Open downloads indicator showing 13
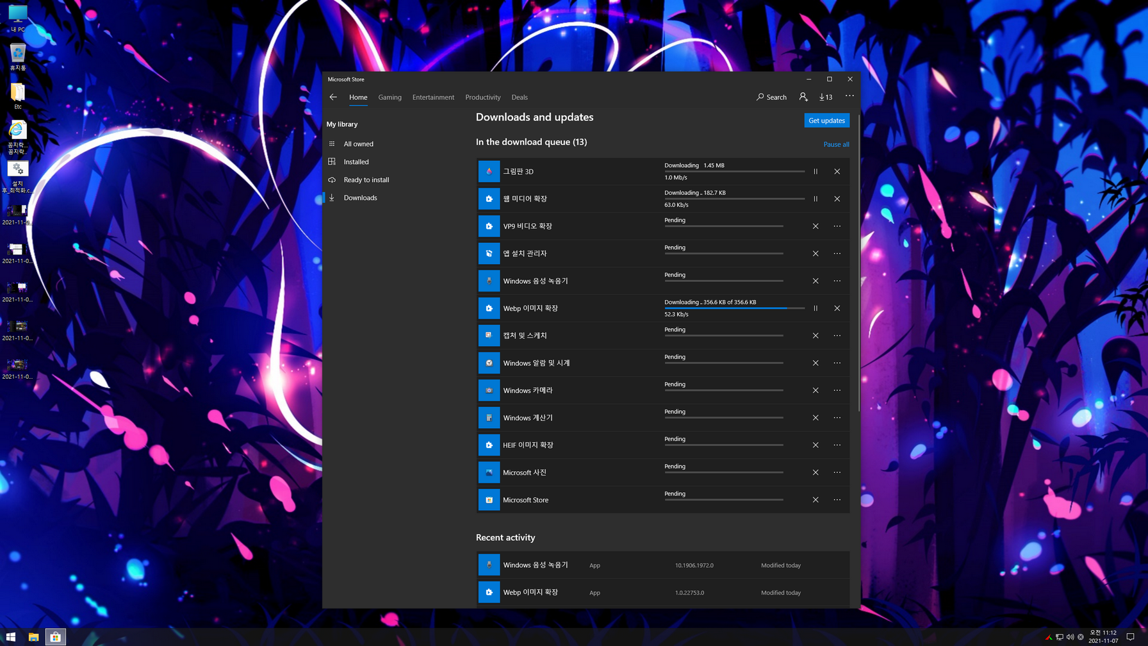 click(x=826, y=97)
